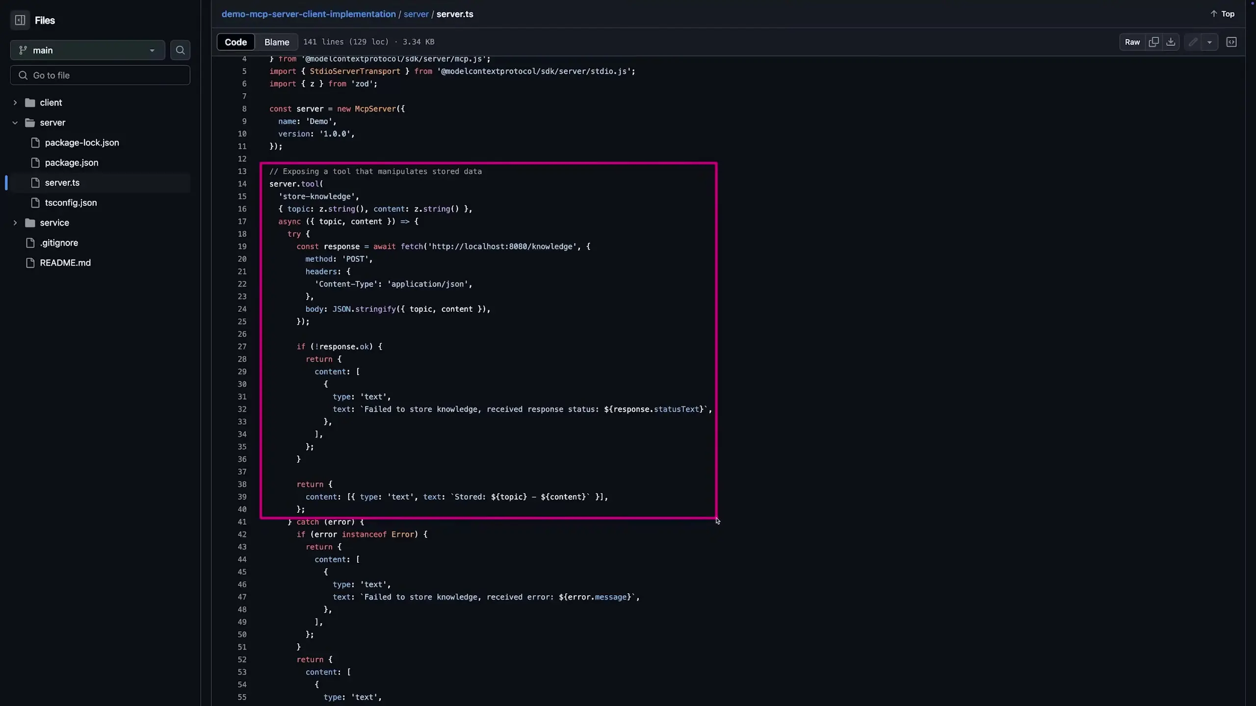Click line number 27
The width and height of the screenshot is (1256, 706).
[242, 347]
